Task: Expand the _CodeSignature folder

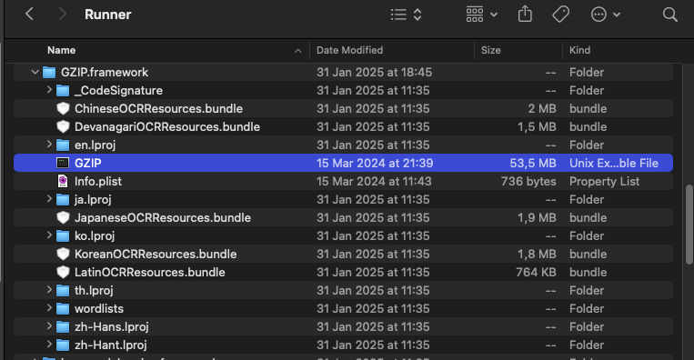Action: click(x=49, y=90)
